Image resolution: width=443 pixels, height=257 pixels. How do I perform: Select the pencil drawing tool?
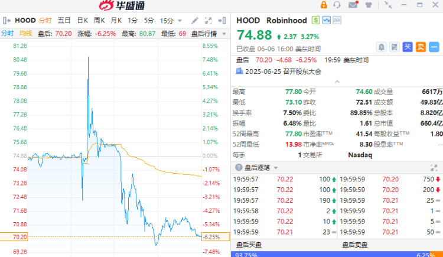click(x=195, y=20)
